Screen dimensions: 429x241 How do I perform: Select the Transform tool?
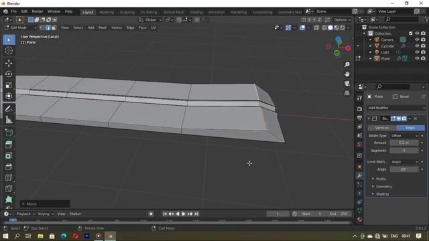click(x=9, y=96)
